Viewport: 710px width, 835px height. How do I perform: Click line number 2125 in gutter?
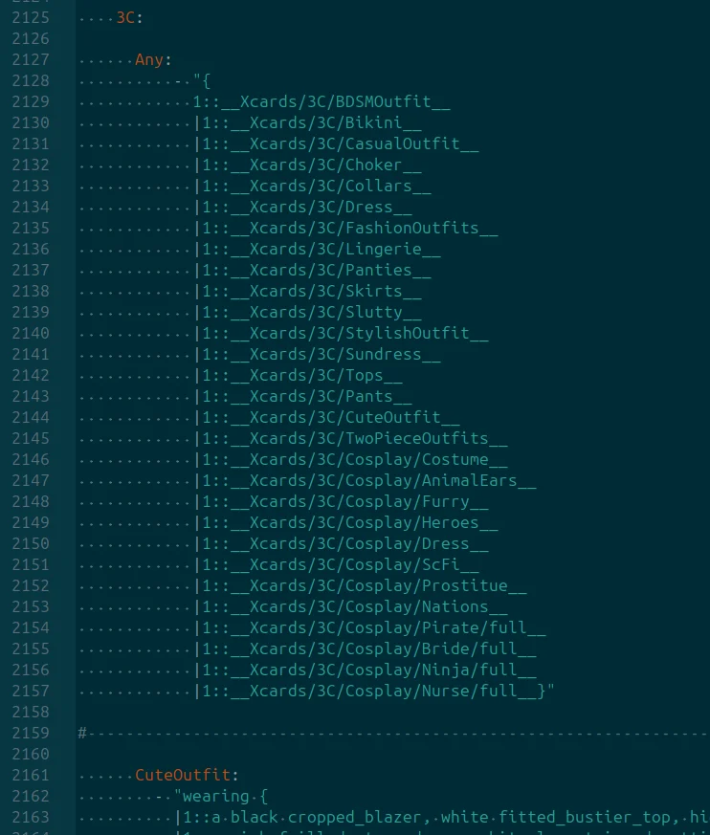pos(31,18)
